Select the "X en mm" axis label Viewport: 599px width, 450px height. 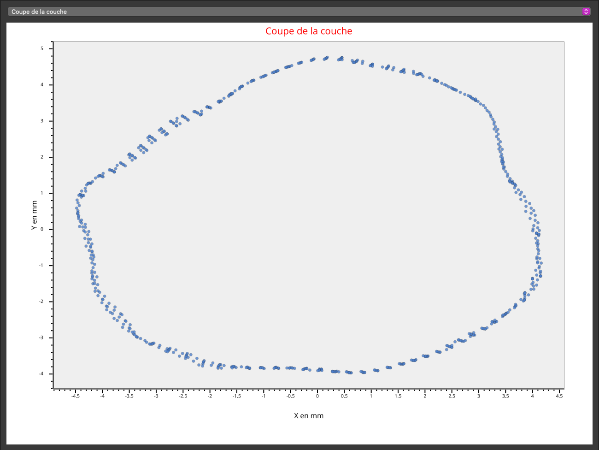pyautogui.click(x=309, y=415)
